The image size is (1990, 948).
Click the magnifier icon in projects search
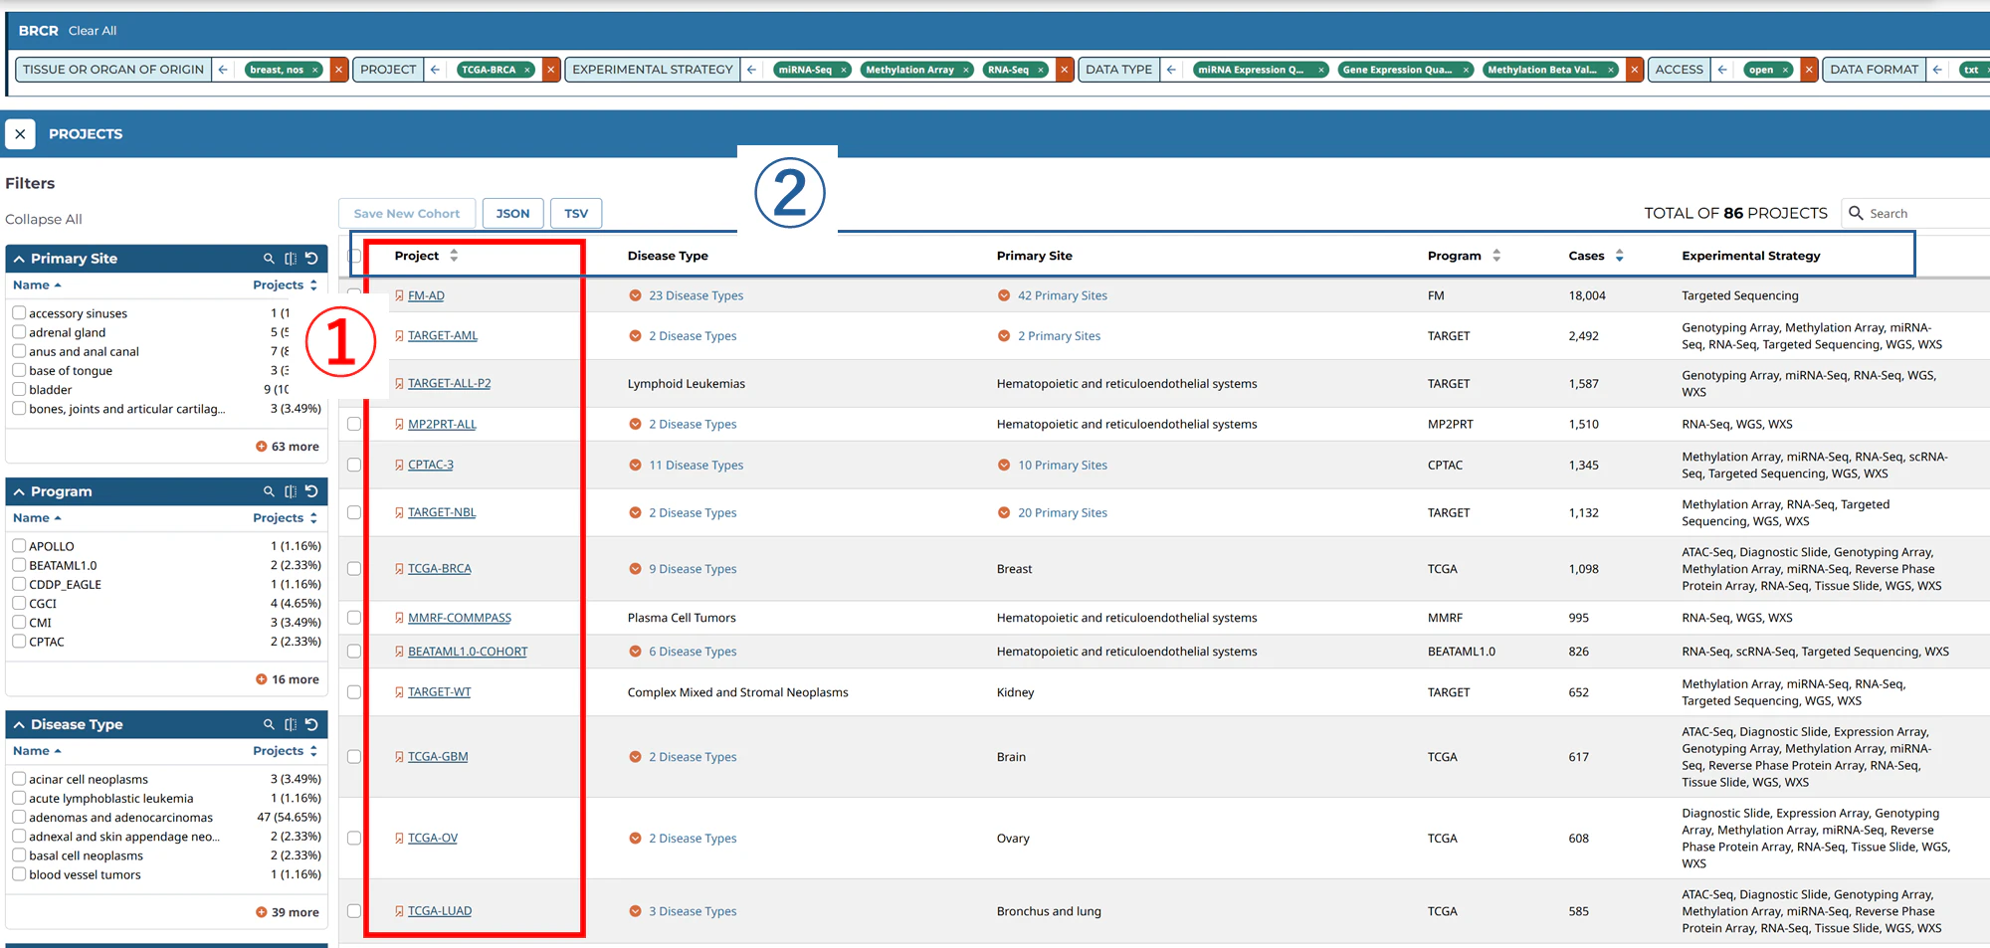1856,213
